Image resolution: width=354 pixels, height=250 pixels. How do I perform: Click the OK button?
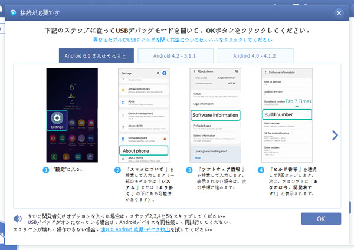click(321, 219)
